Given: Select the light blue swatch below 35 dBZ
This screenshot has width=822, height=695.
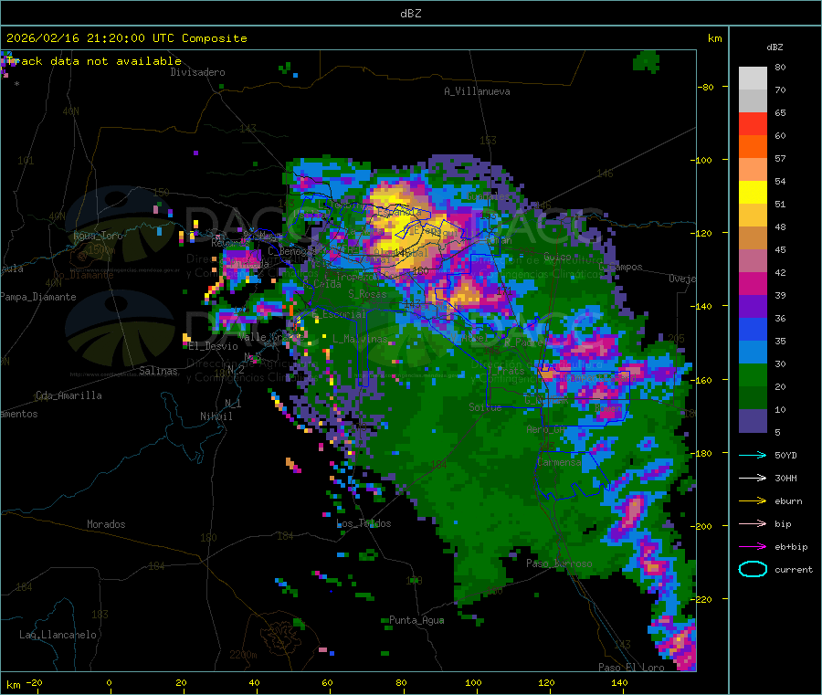Looking at the screenshot, I should [753, 353].
